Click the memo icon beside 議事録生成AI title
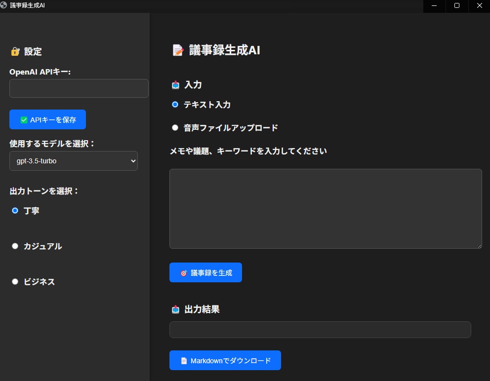 click(x=177, y=50)
